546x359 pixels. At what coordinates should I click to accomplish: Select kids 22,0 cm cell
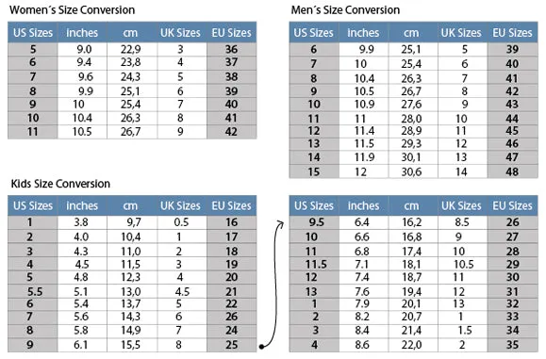click(x=411, y=345)
